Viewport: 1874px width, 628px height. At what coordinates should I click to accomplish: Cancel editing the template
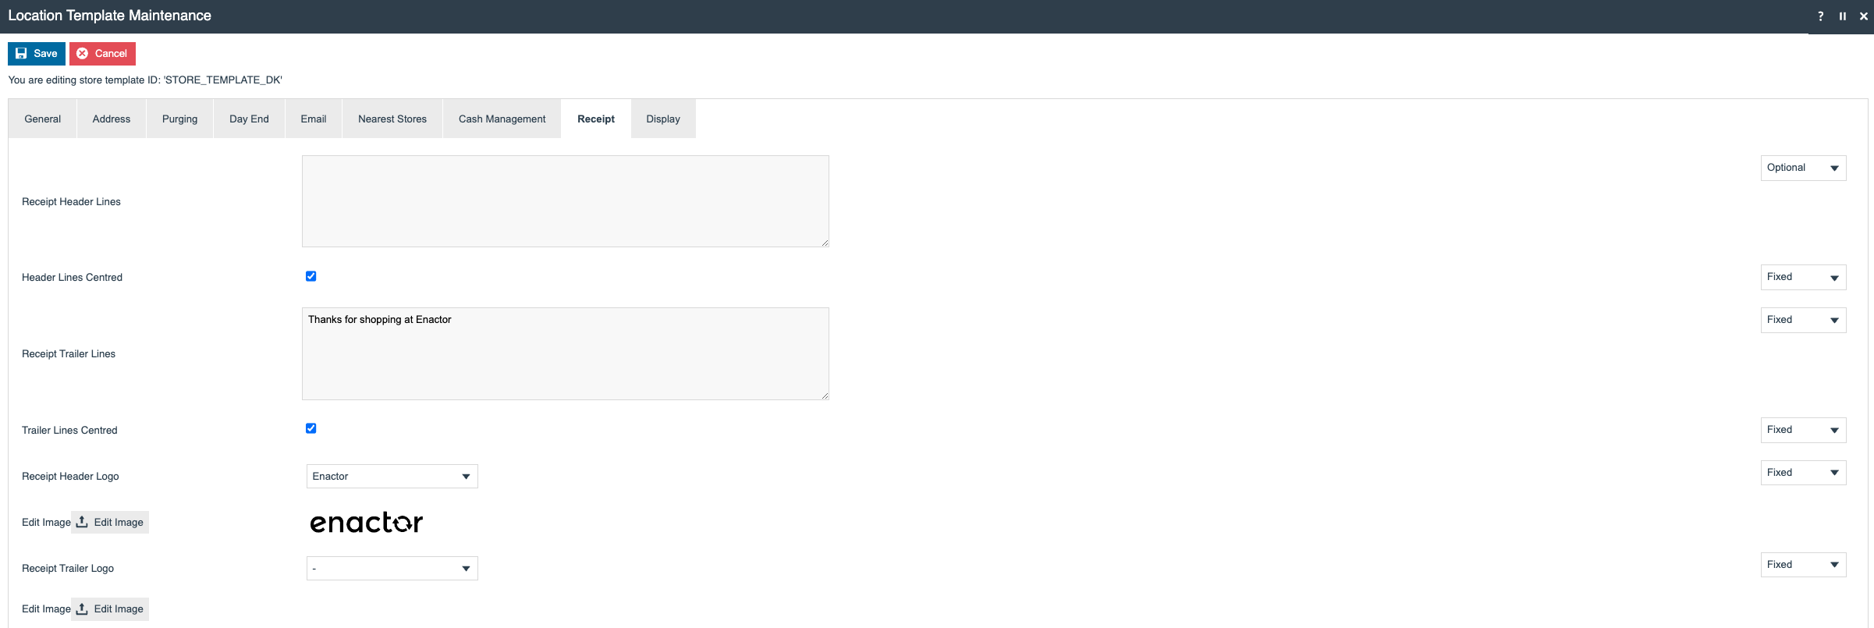[102, 54]
